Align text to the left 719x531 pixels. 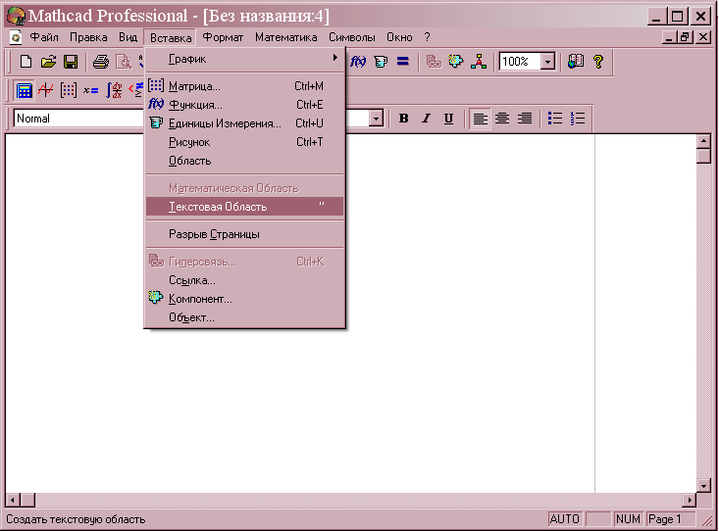pos(480,119)
